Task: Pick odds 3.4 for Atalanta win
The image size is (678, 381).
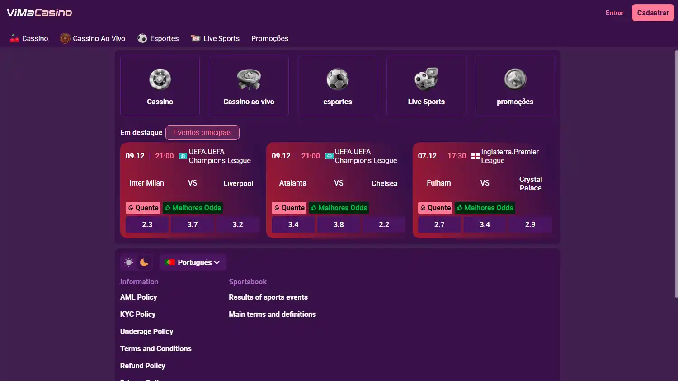Action: [293, 224]
